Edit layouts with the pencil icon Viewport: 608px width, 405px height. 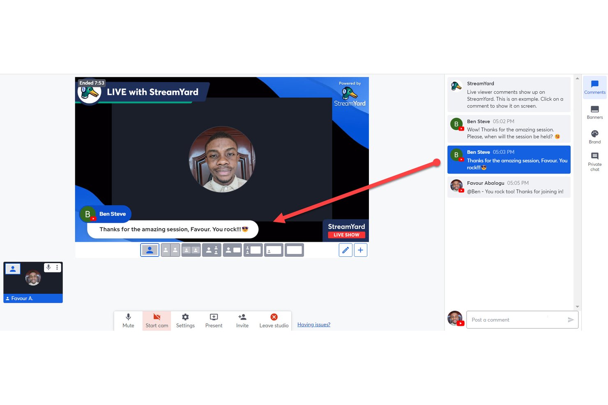point(345,250)
